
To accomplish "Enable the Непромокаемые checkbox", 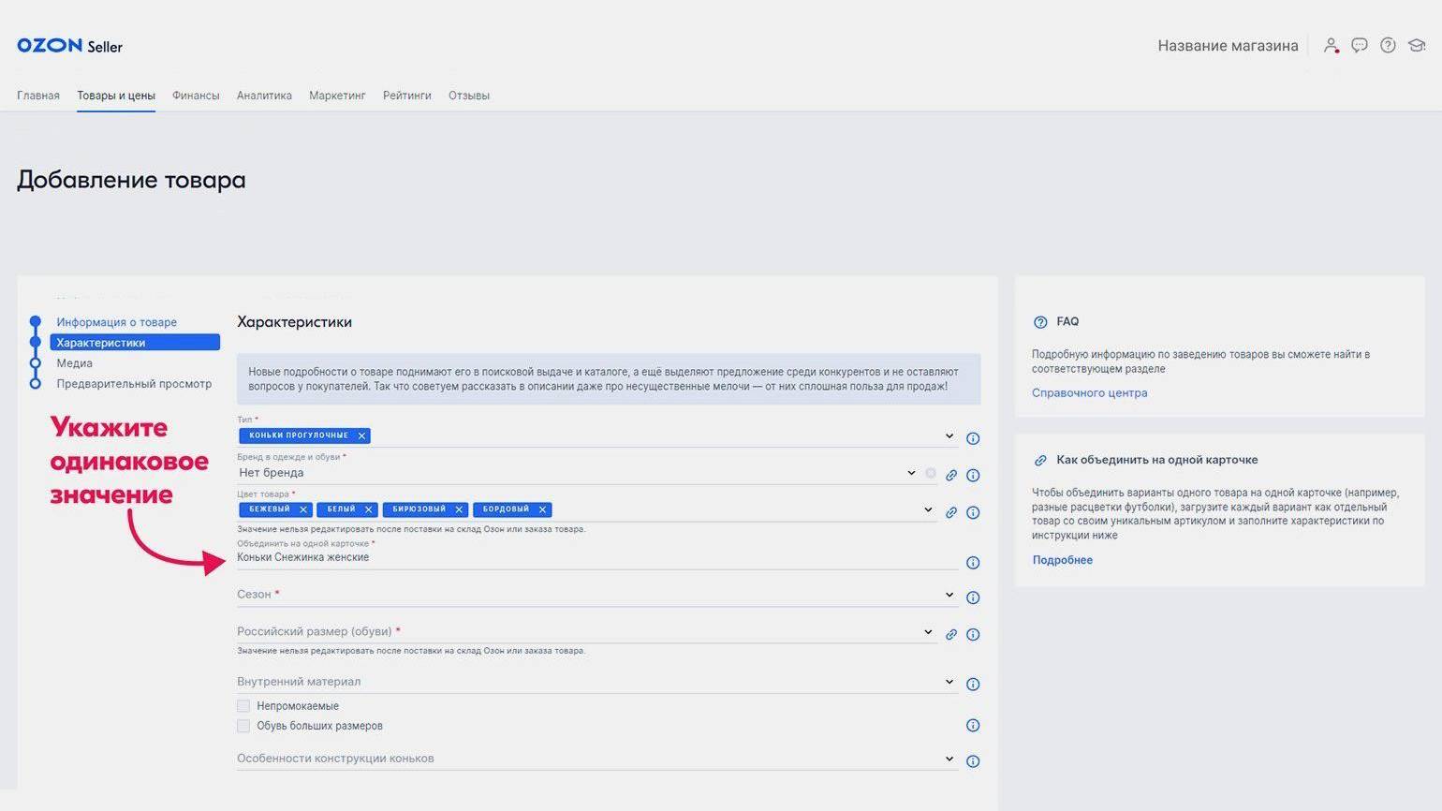I will pyautogui.click(x=243, y=706).
